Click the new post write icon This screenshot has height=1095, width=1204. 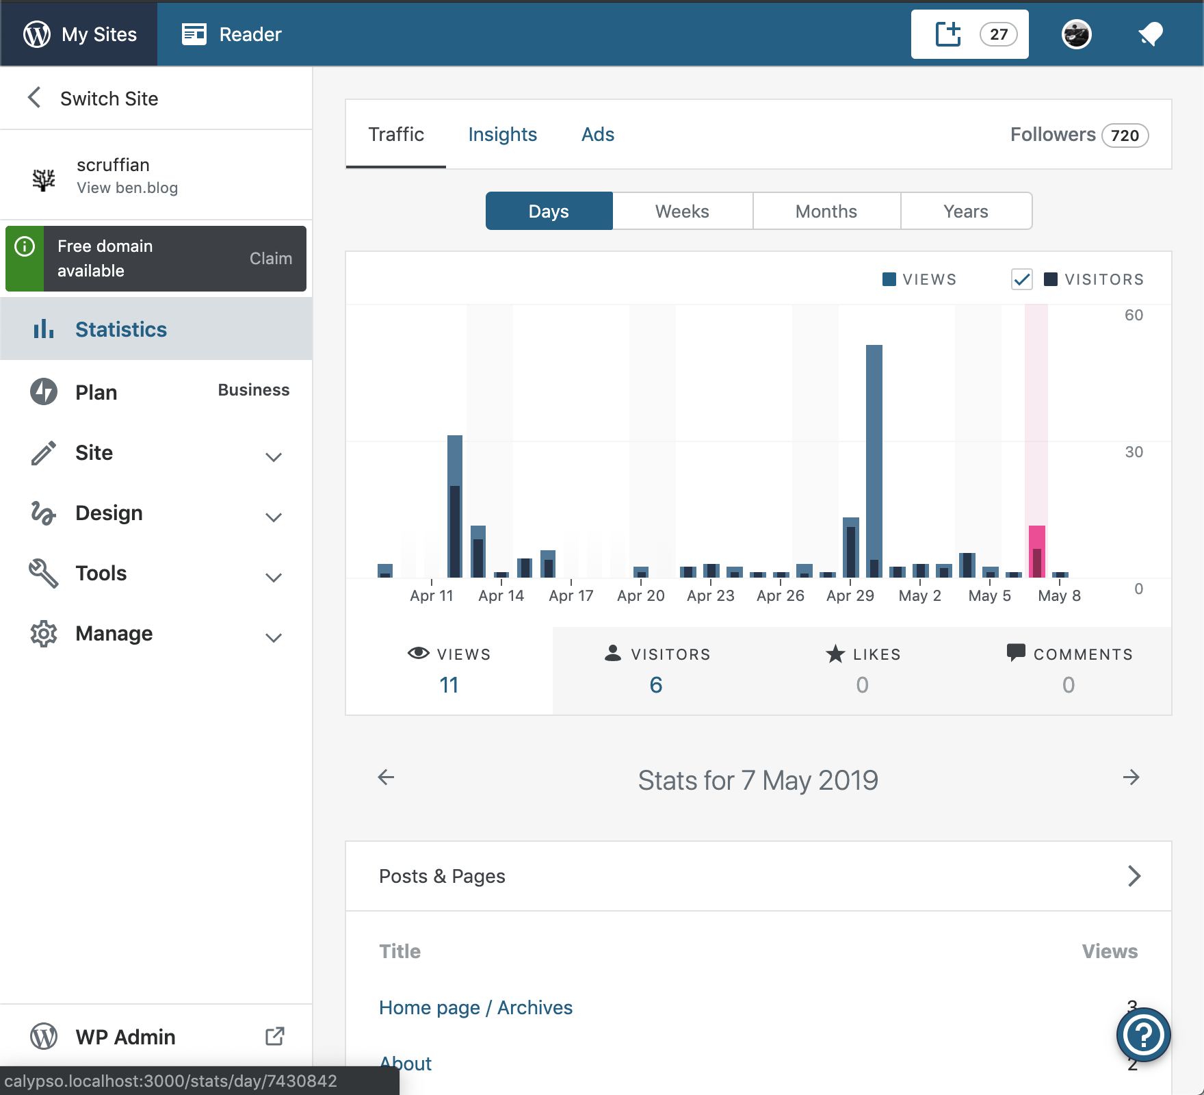point(948,34)
